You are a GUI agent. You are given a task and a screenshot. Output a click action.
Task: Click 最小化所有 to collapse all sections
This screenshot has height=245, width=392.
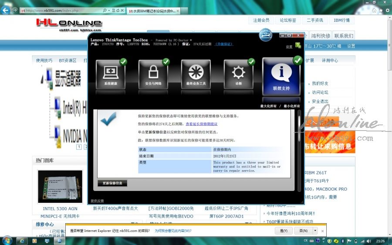tap(291, 106)
